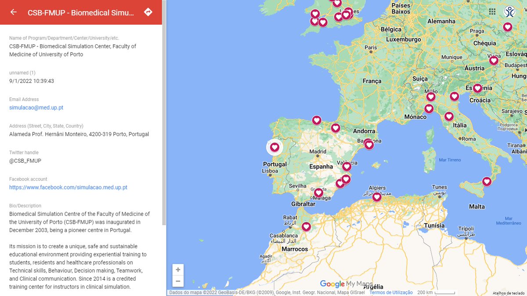Click the Google My Maps logo
This screenshot has height=296, width=527.
[x=347, y=284]
